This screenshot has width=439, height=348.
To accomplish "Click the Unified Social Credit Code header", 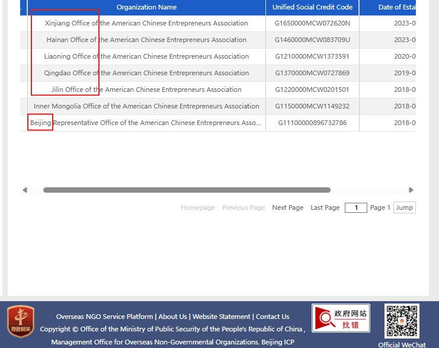I will pyautogui.click(x=312, y=7).
